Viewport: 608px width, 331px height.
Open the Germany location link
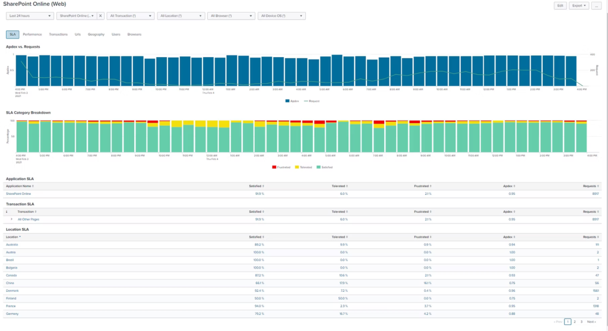coord(12,314)
